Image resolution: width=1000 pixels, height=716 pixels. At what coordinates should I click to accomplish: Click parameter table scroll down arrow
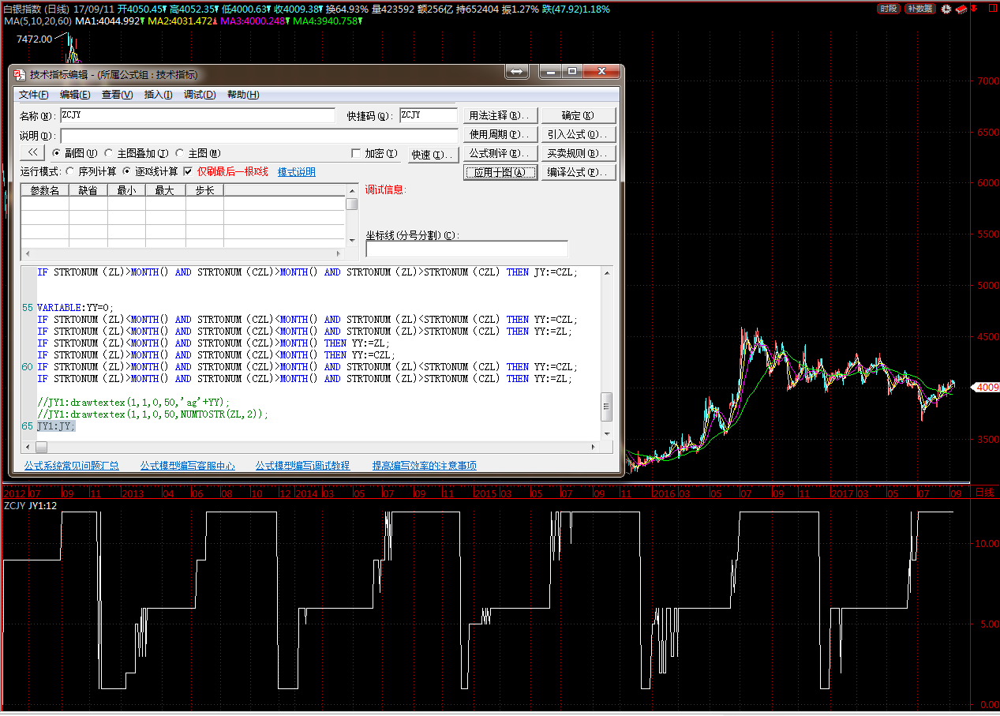coord(352,241)
